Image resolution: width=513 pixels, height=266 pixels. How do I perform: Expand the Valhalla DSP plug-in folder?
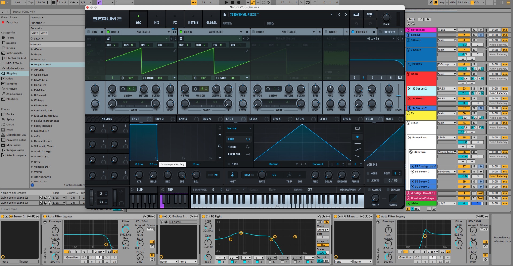32,167
